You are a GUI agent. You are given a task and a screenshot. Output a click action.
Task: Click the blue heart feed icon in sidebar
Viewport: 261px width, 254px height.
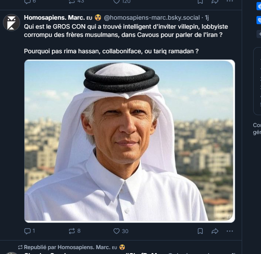pos(259,20)
